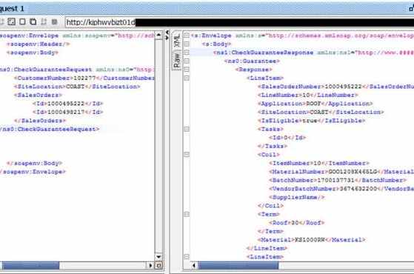
Task: Click the BatchNumber 1700137731 line
Action: 338,180
